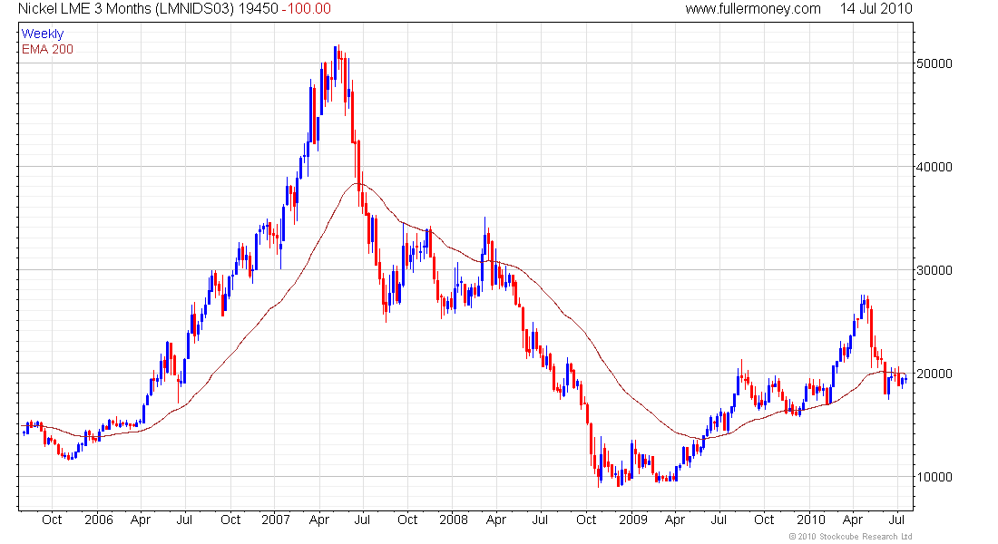Click the 2006 year label on time axis
Image resolution: width=998 pixels, height=544 pixels.
(99, 520)
